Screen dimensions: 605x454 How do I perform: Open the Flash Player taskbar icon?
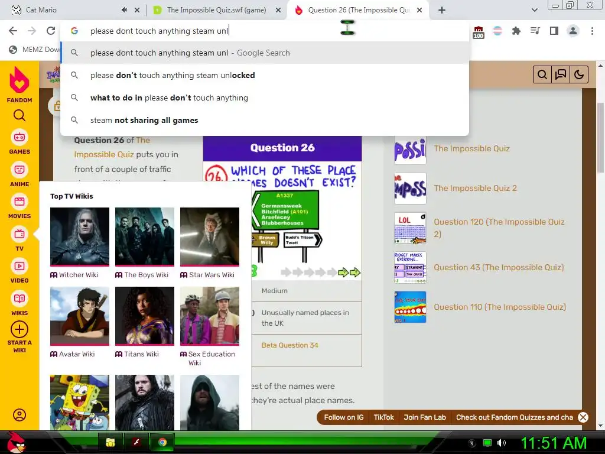[x=136, y=442]
